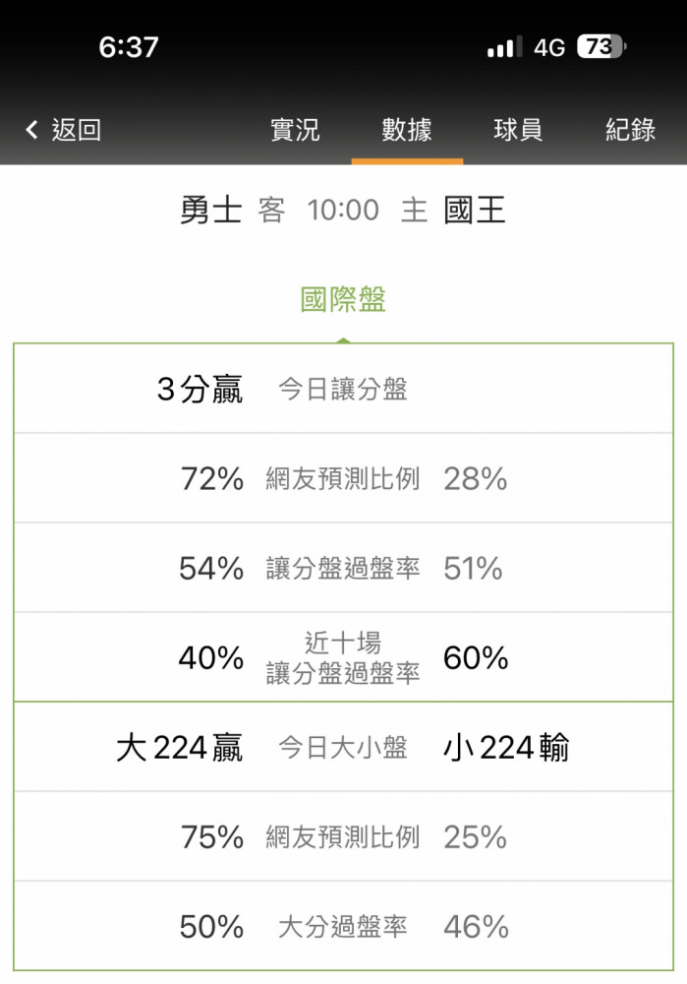Select the 72% user prediction value
The width and height of the screenshot is (687, 984).
[x=212, y=479]
